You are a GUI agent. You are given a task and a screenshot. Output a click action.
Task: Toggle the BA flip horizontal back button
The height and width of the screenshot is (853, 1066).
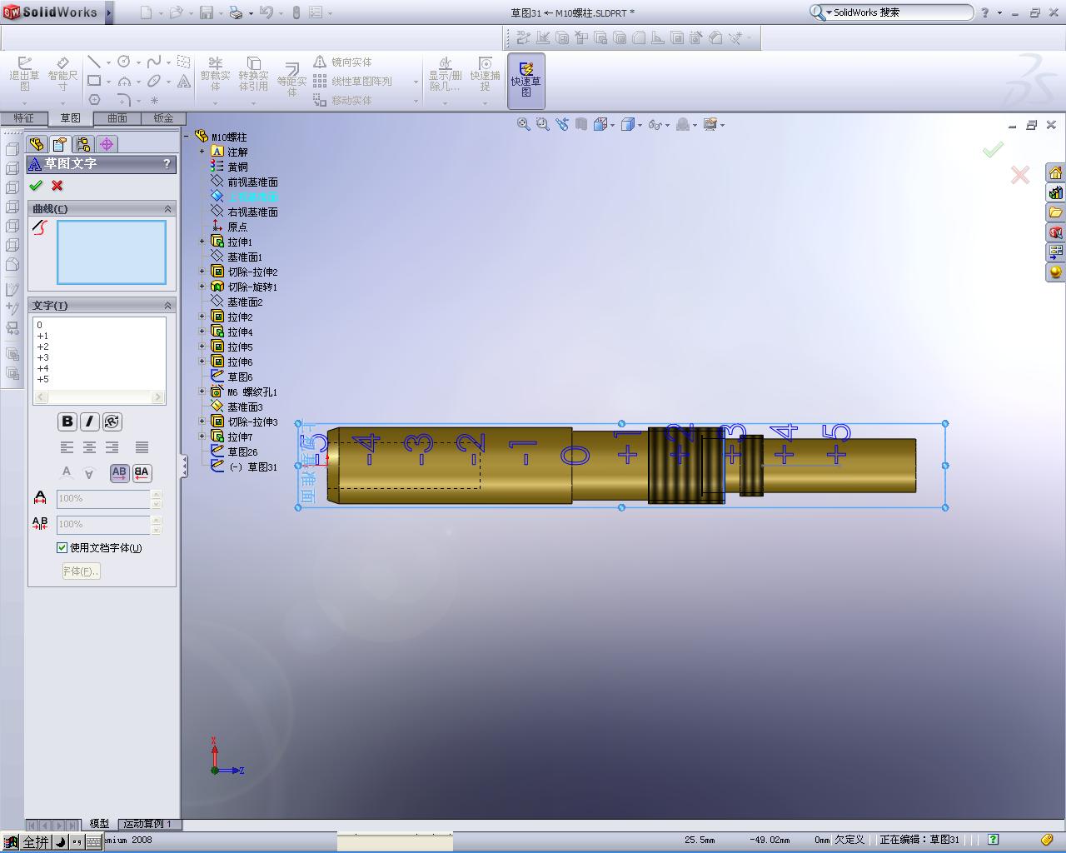pos(142,472)
